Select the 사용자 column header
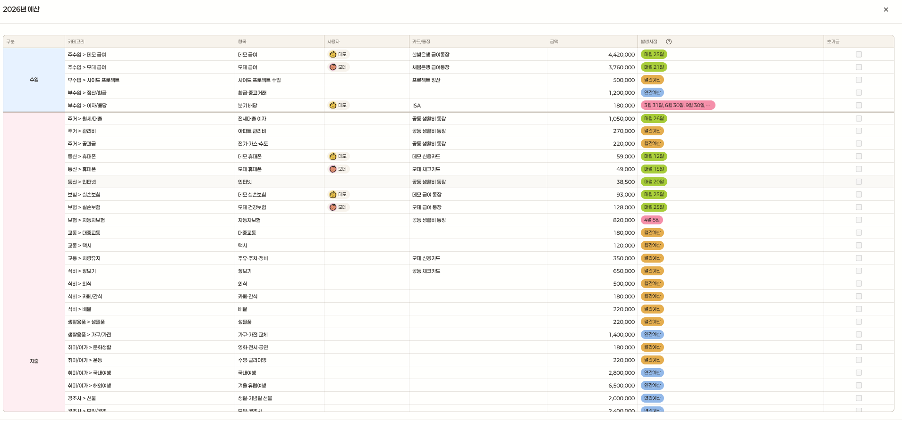Viewport: 902px width, 421px height. [x=366, y=42]
